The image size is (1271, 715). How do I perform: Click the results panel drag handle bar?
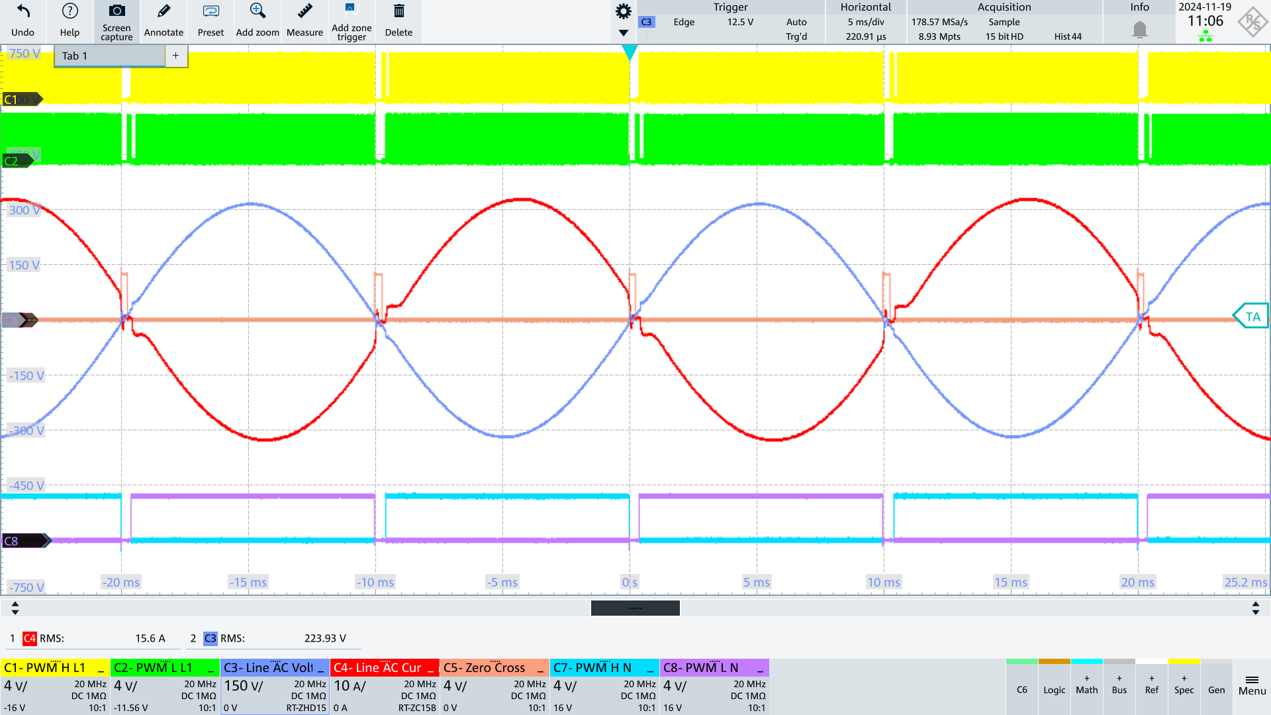[x=635, y=608]
